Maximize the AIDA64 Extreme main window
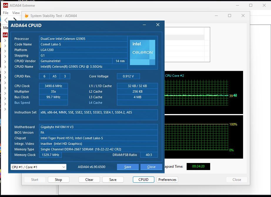 pyautogui.click(x=251, y=5)
